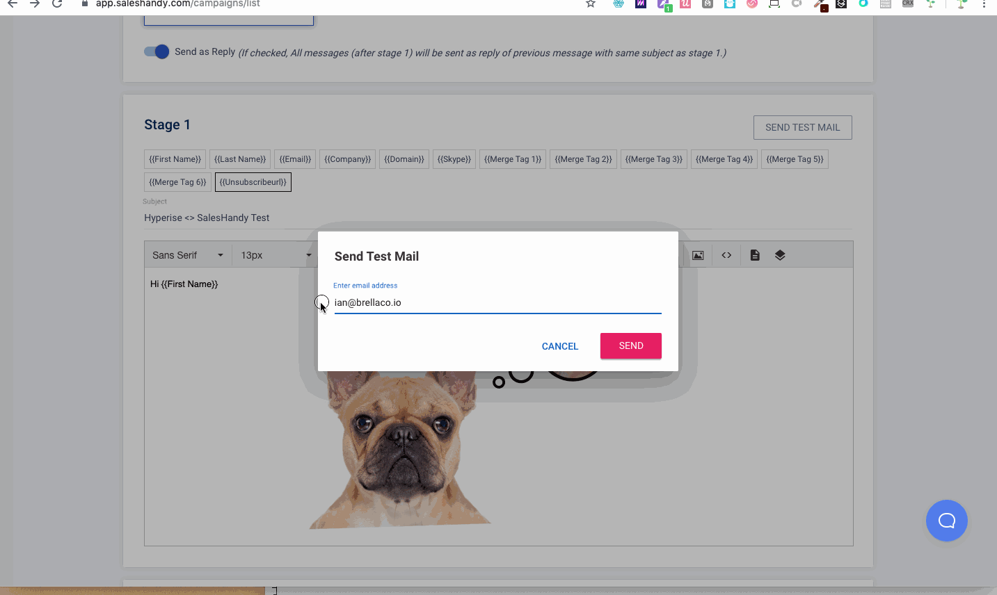Insert the {{Domain}} merge tag
The image size is (997, 595).
(x=404, y=159)
